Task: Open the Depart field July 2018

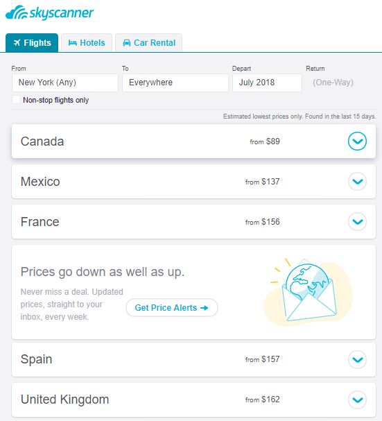Action: click(x=267, y=83)
